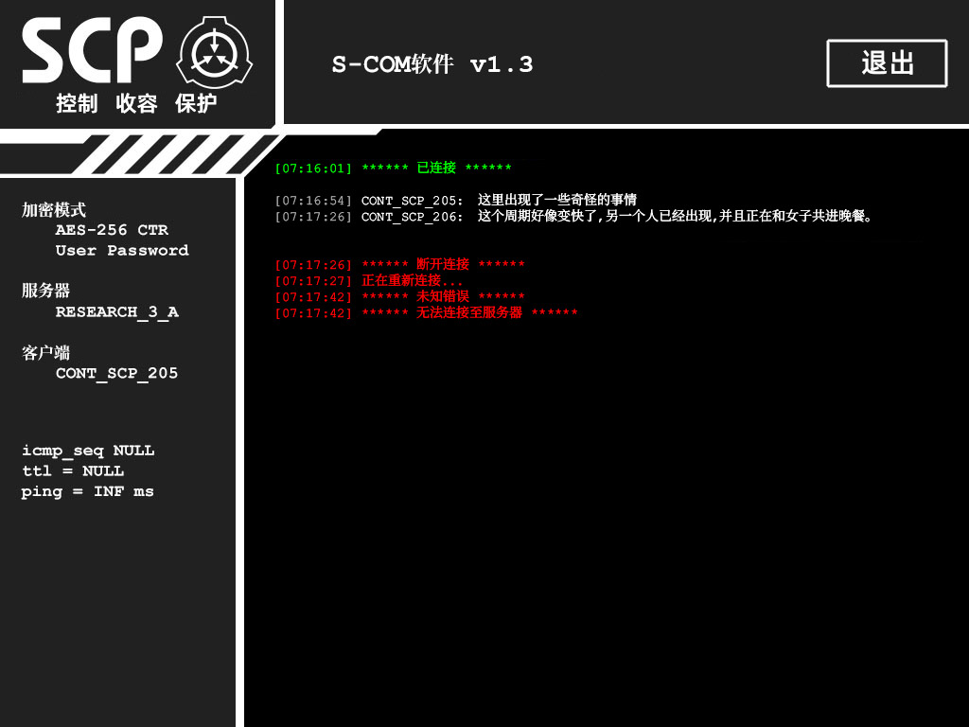Click the [07:17:27] timestamp

(313, 281)
